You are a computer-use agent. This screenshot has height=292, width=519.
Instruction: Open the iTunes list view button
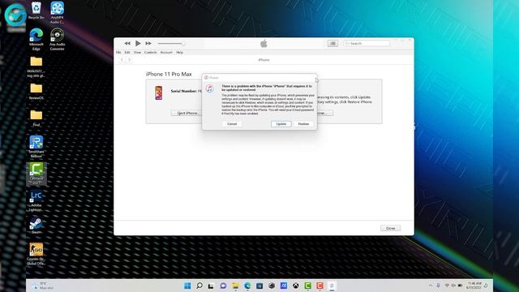pyautogui.click(x=332, y=43)
